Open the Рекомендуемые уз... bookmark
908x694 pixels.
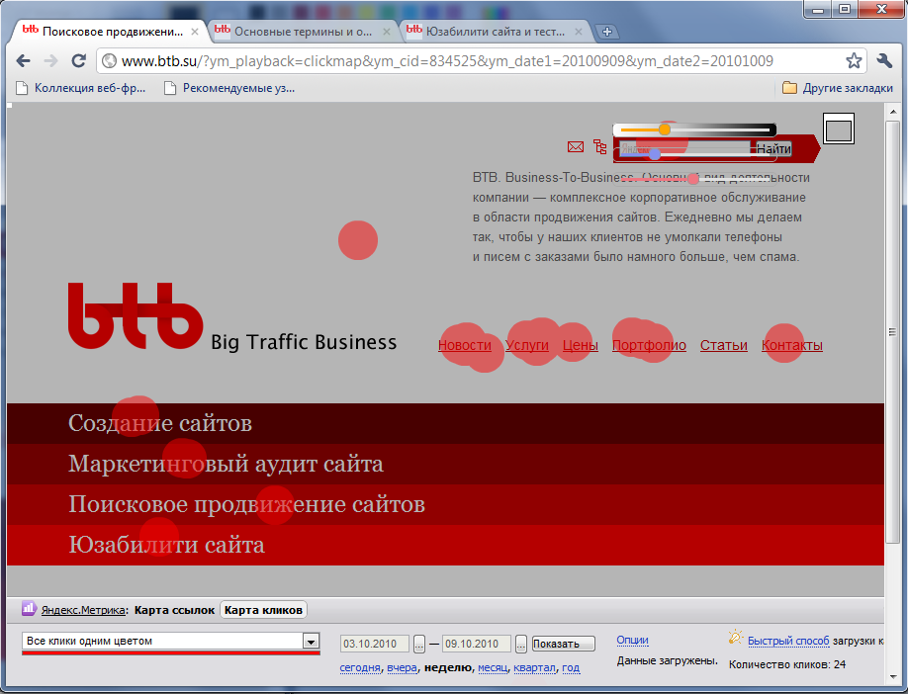click(x=229, y=88)
